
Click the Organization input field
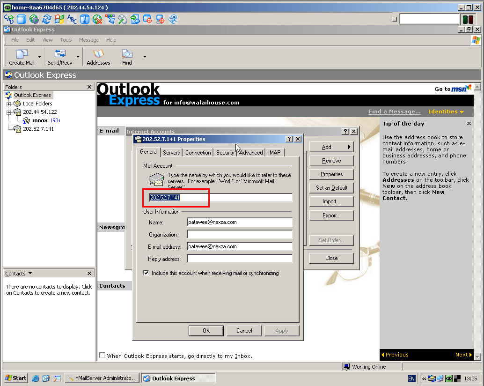coord(240,234)
